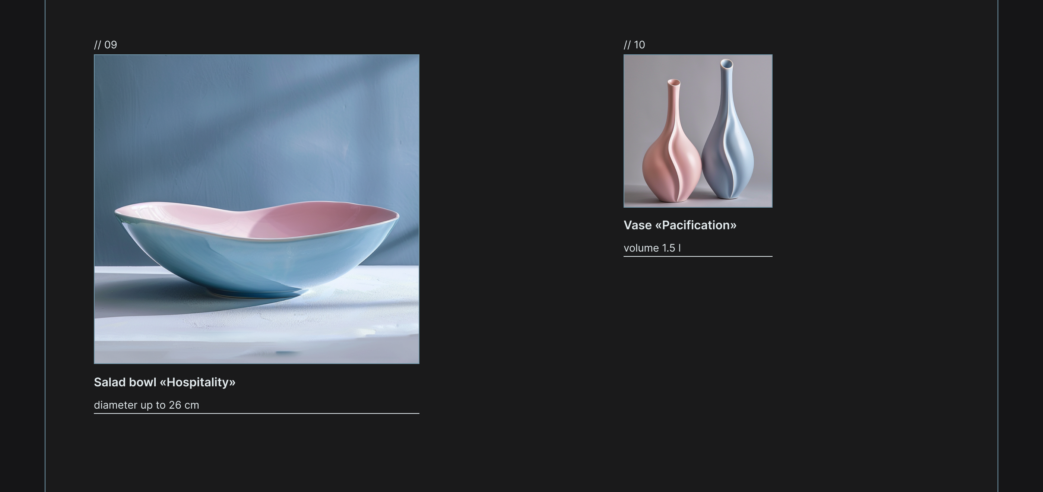This screenshot has height=492, width=1043.
Task: Select the // 10 item number label
Action: (634, 45)
